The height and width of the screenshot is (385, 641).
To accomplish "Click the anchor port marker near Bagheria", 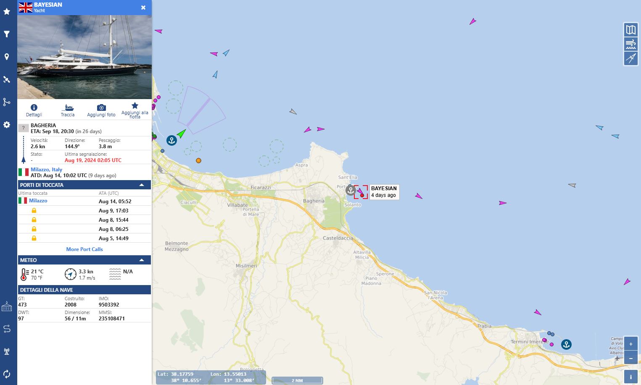I will tap(350, 190).
